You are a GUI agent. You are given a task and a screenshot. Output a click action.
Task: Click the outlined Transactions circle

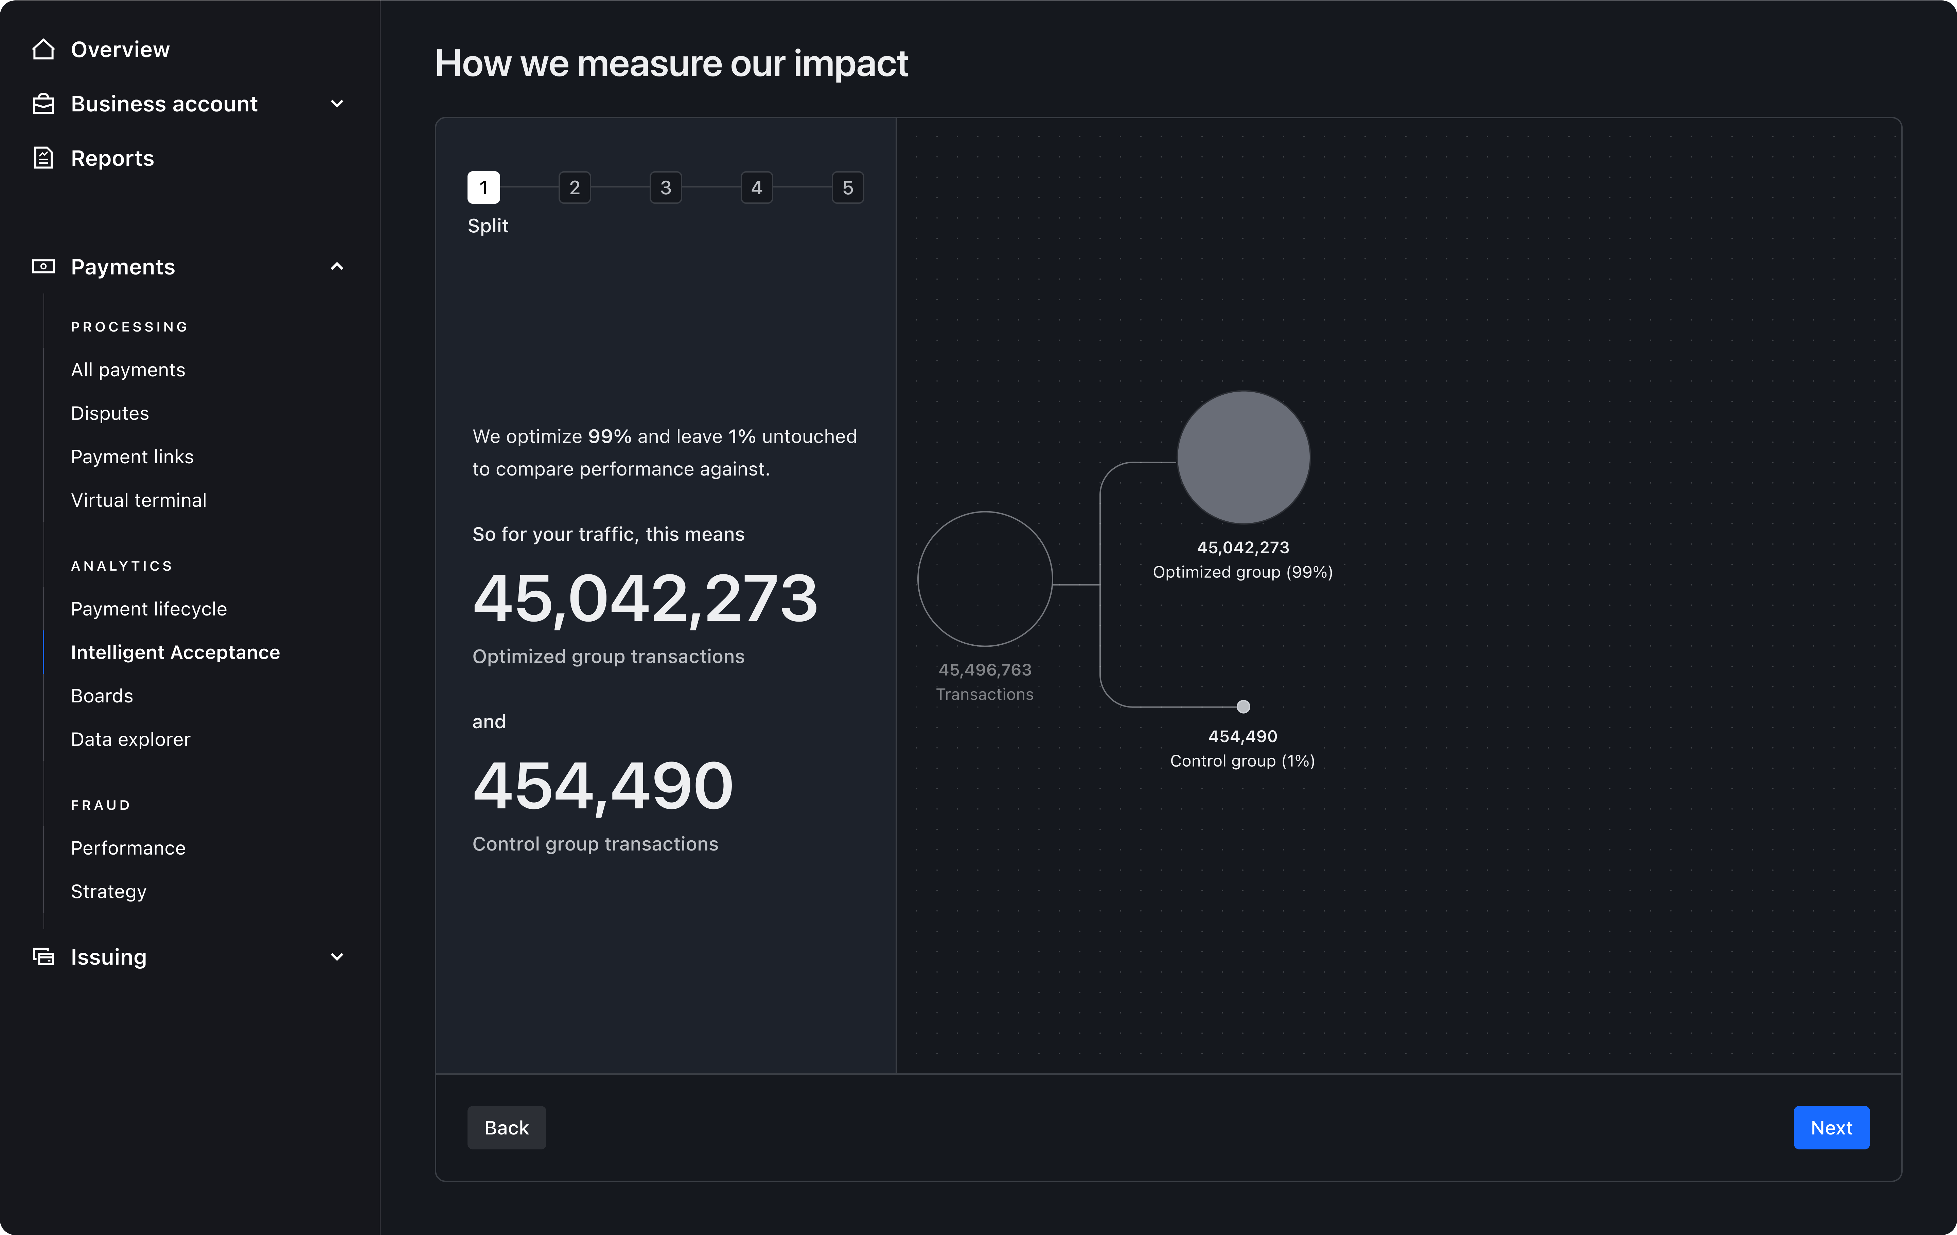985,579
